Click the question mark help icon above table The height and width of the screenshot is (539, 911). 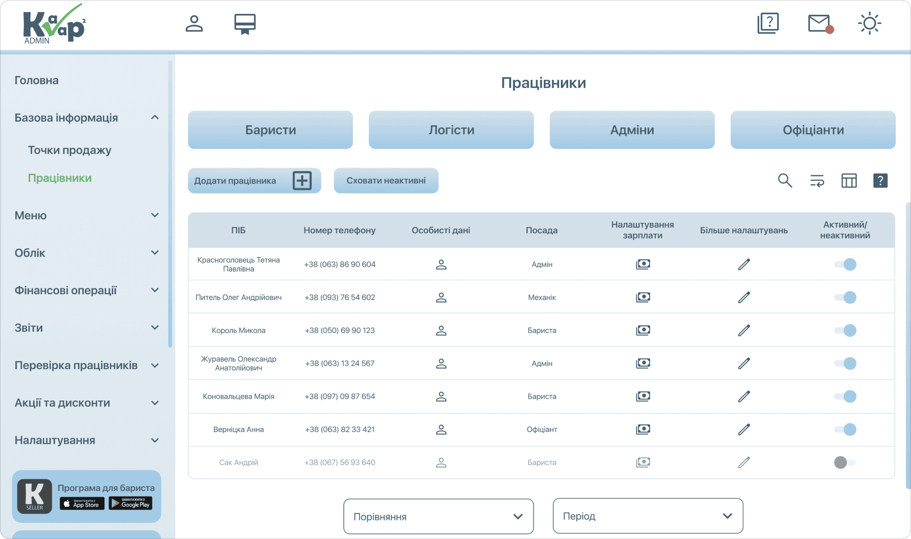[x=880, y=180]
